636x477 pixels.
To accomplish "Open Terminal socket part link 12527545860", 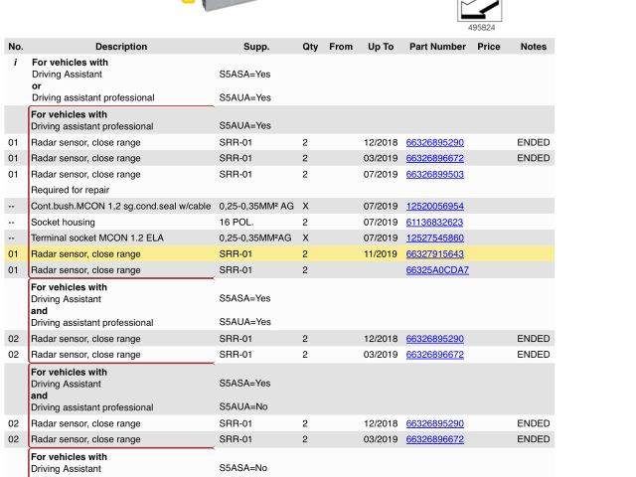I will (x=434, y=238).
